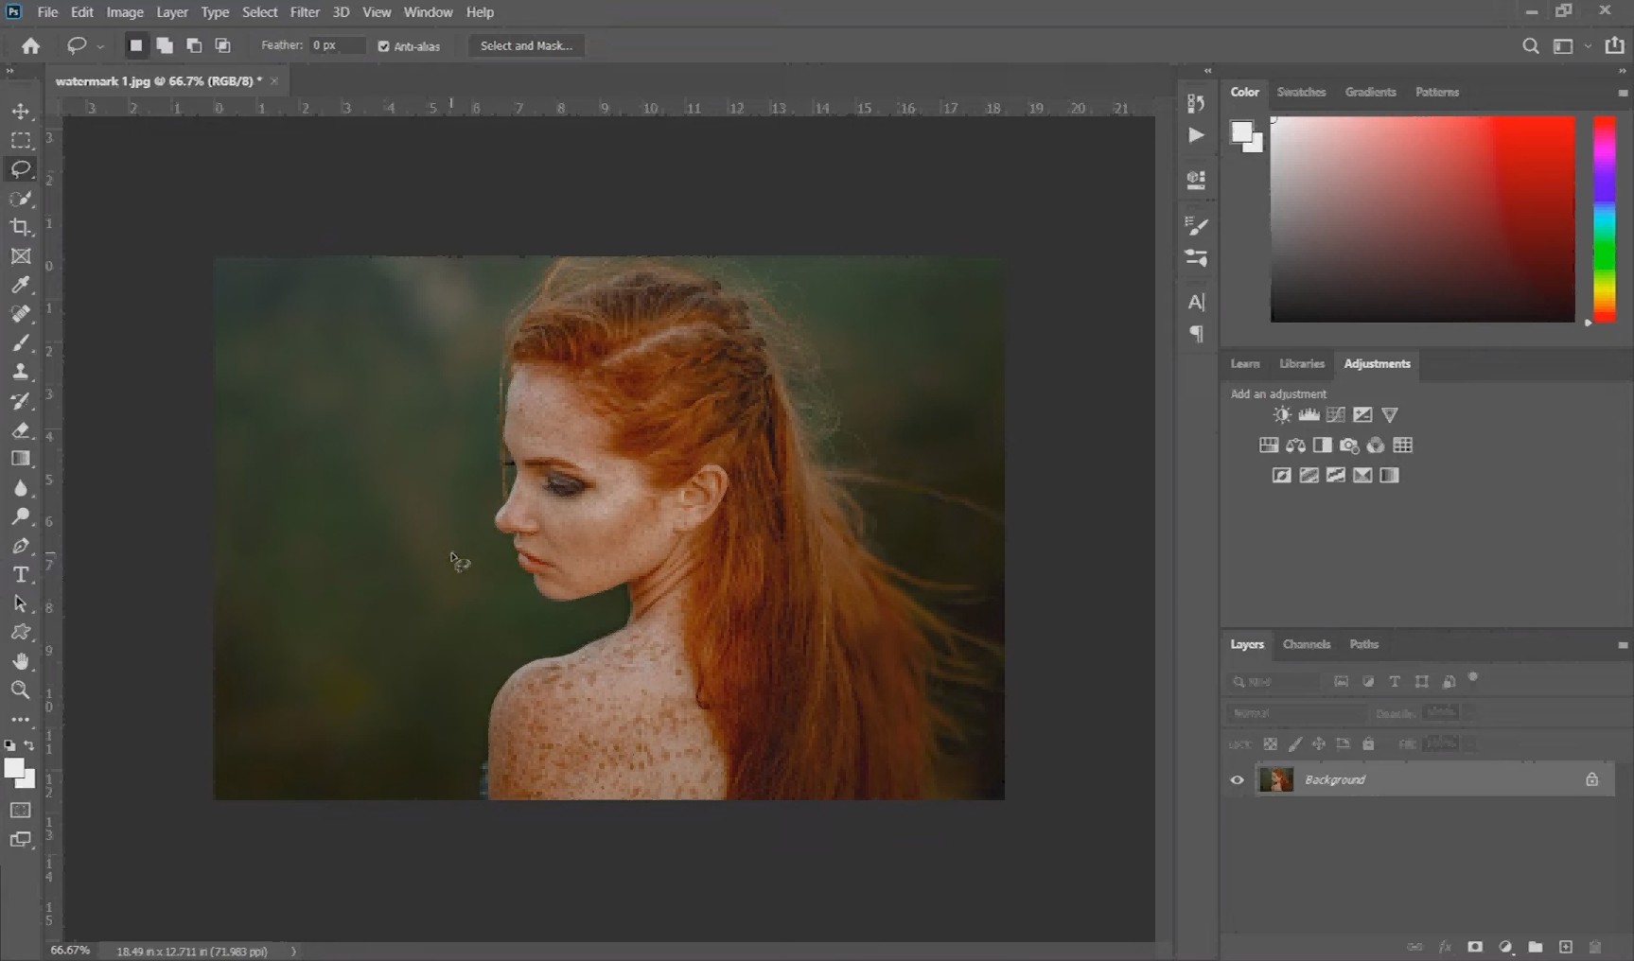This screenshot has height=961, width=1634.
Task: Switch to the Channels tab
Action: point(1307,644)
